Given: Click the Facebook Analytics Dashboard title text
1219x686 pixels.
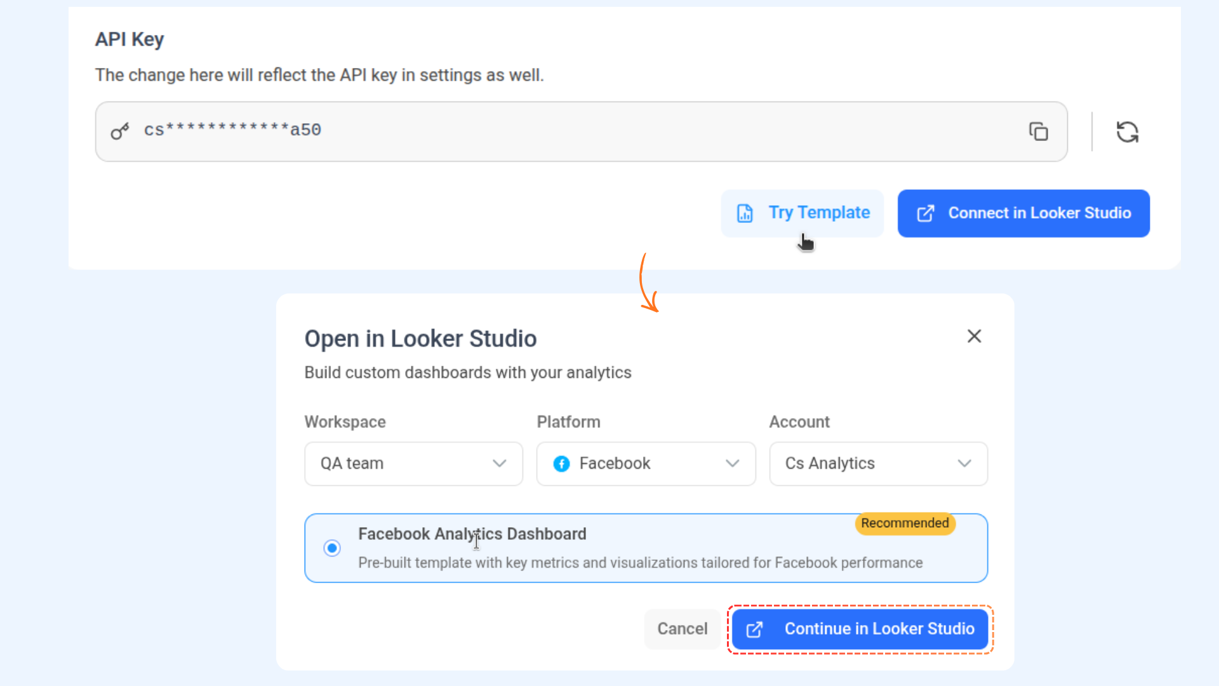Looking at the screenshot, I should tap(472, 534).
